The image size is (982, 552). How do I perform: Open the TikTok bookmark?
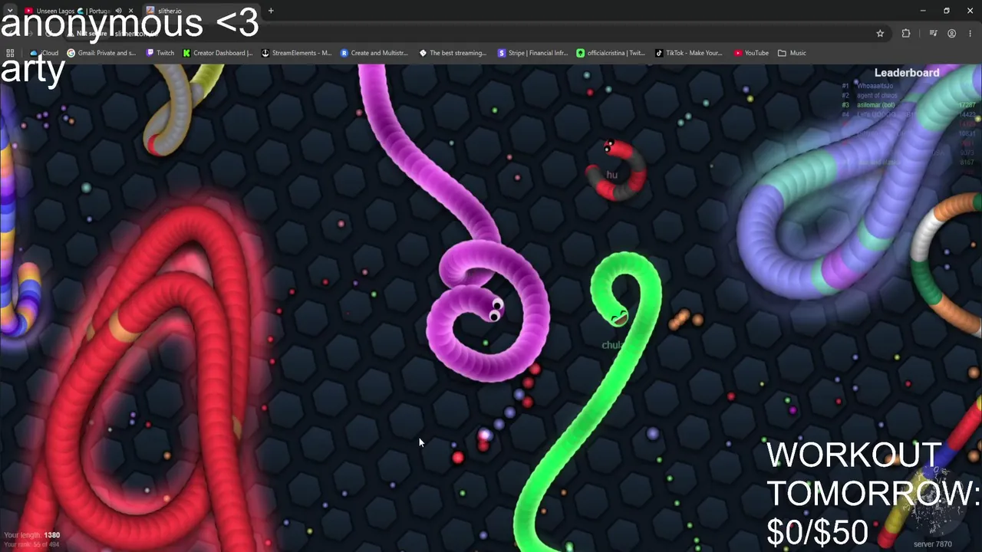689,53
